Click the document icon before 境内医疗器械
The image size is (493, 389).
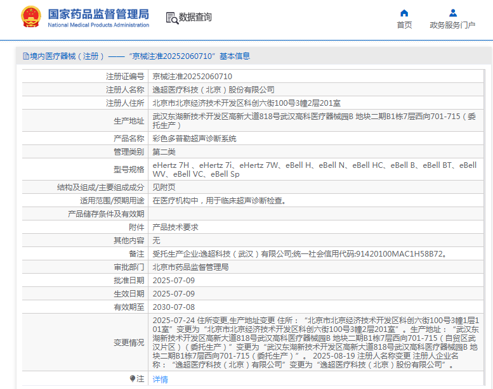(x=25, y=56)
